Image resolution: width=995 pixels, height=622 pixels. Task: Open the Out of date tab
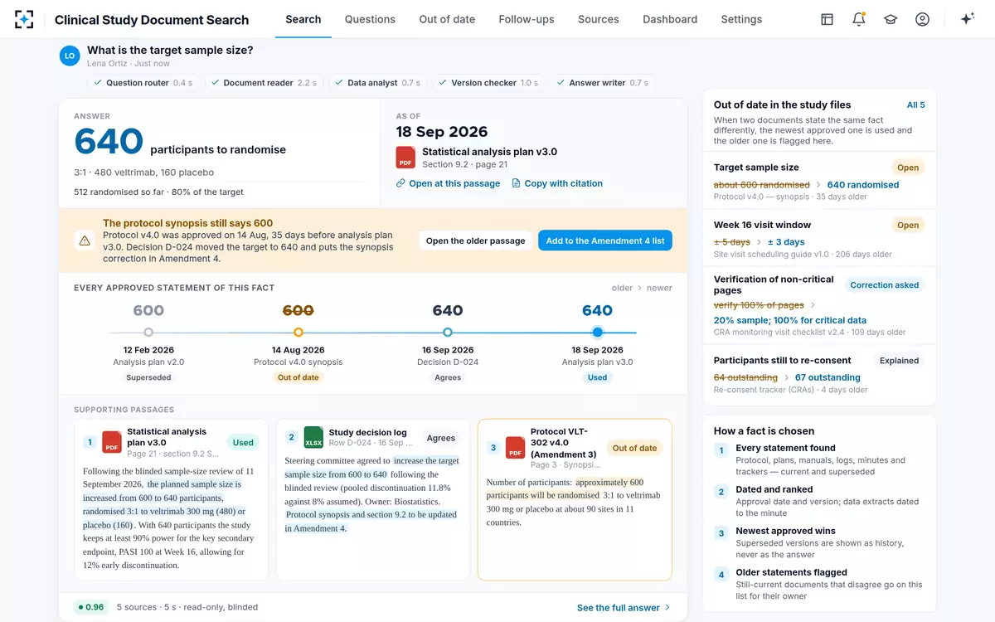click(x=447, y=19)
